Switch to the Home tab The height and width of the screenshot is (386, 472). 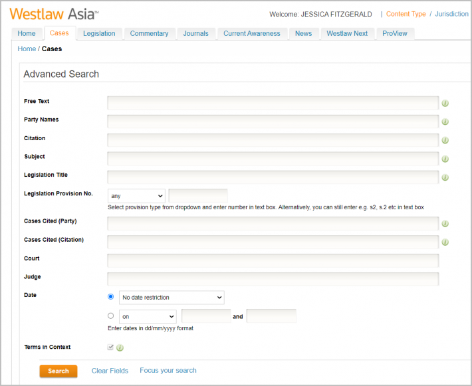(27, 33)
